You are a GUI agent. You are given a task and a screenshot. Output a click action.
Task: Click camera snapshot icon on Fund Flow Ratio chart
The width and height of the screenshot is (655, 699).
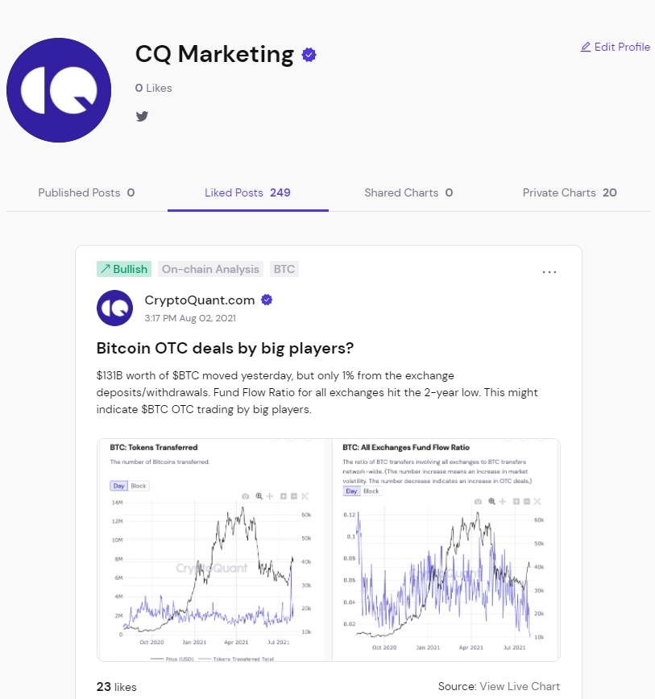(478, 501)
